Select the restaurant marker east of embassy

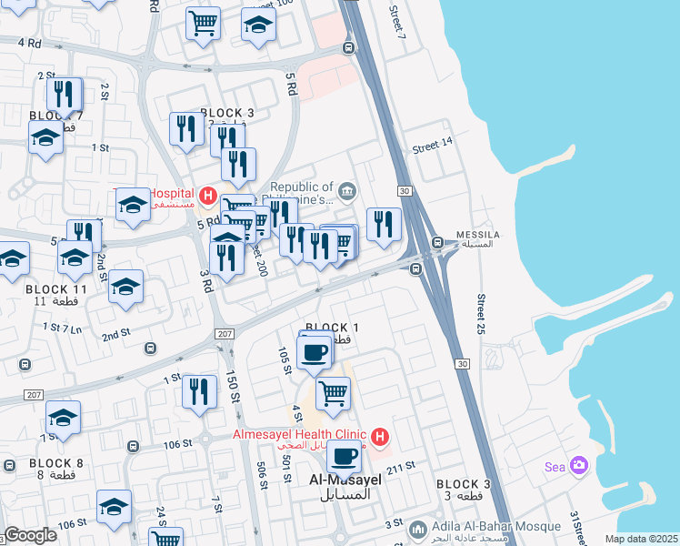(384, 226)
